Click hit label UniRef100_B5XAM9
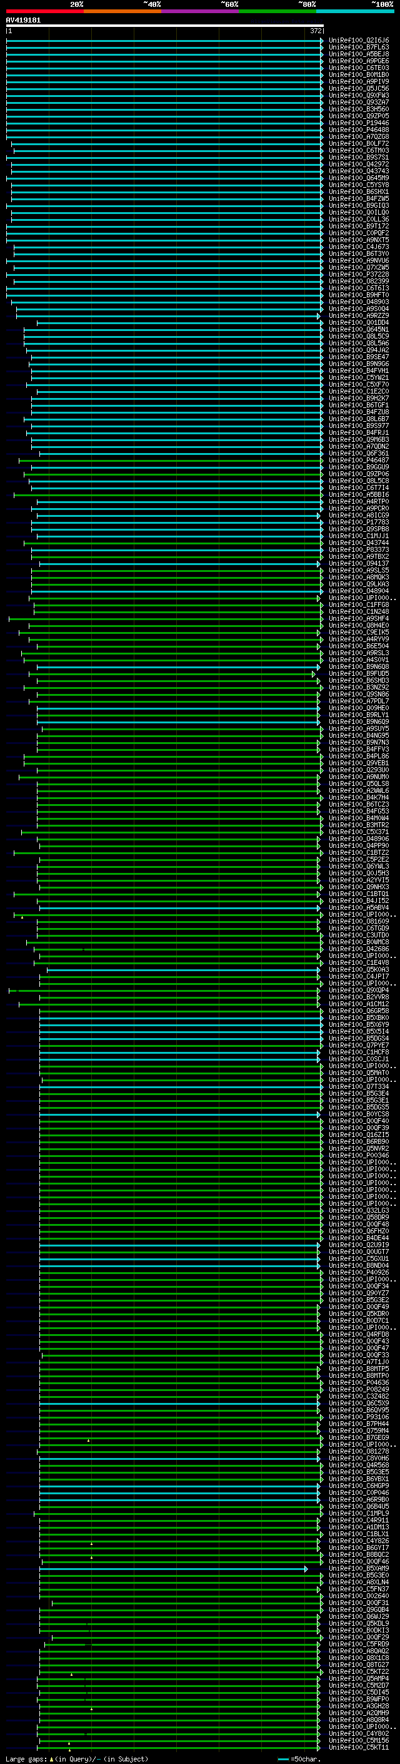 359,1568
